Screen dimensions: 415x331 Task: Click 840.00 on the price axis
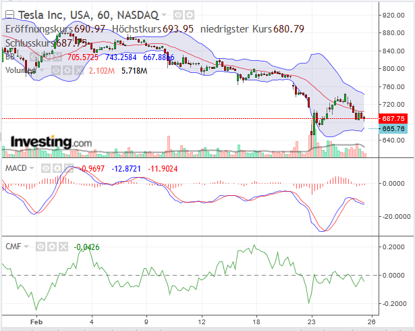393,51
